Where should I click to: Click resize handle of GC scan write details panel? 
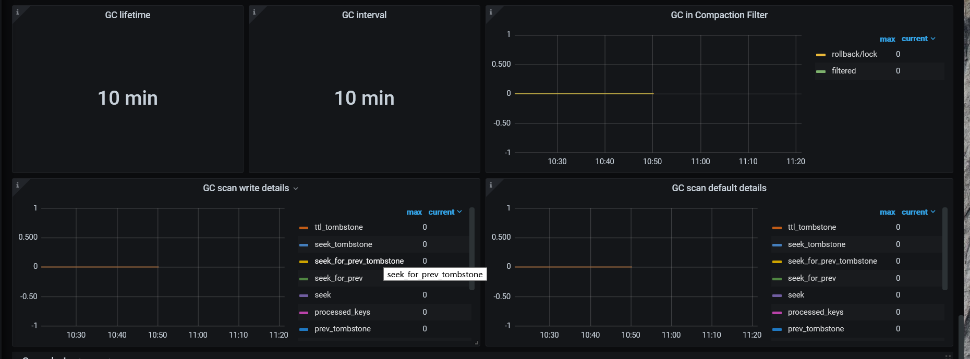[x=477, y=343]
